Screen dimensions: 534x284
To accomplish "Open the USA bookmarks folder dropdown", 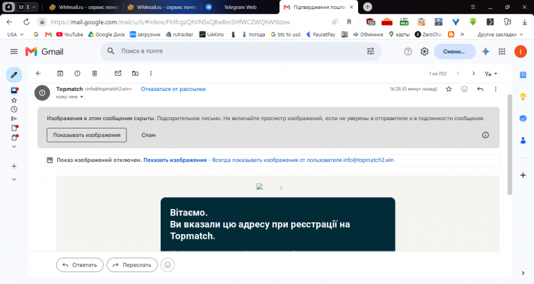I will tap(15, 34).
